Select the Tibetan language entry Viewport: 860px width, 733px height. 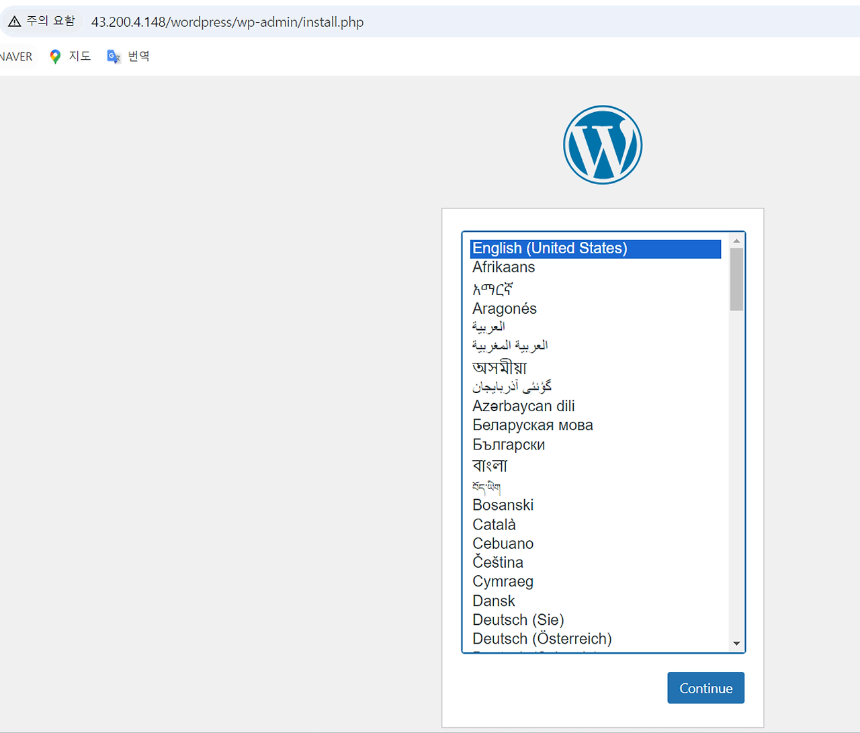click(x=595, y=486)
